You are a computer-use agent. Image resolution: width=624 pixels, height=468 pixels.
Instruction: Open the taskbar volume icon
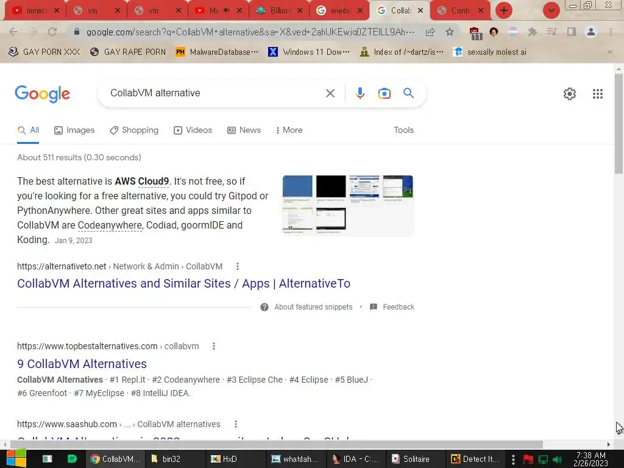pos(557,459)
